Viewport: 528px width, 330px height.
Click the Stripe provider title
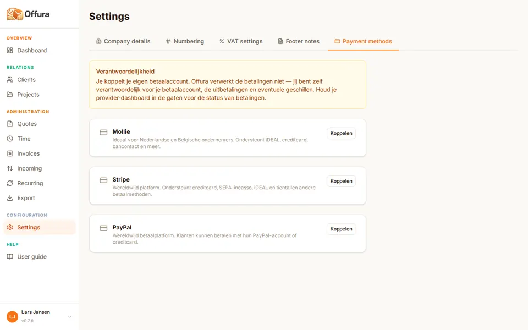click(x=121, y=179)
